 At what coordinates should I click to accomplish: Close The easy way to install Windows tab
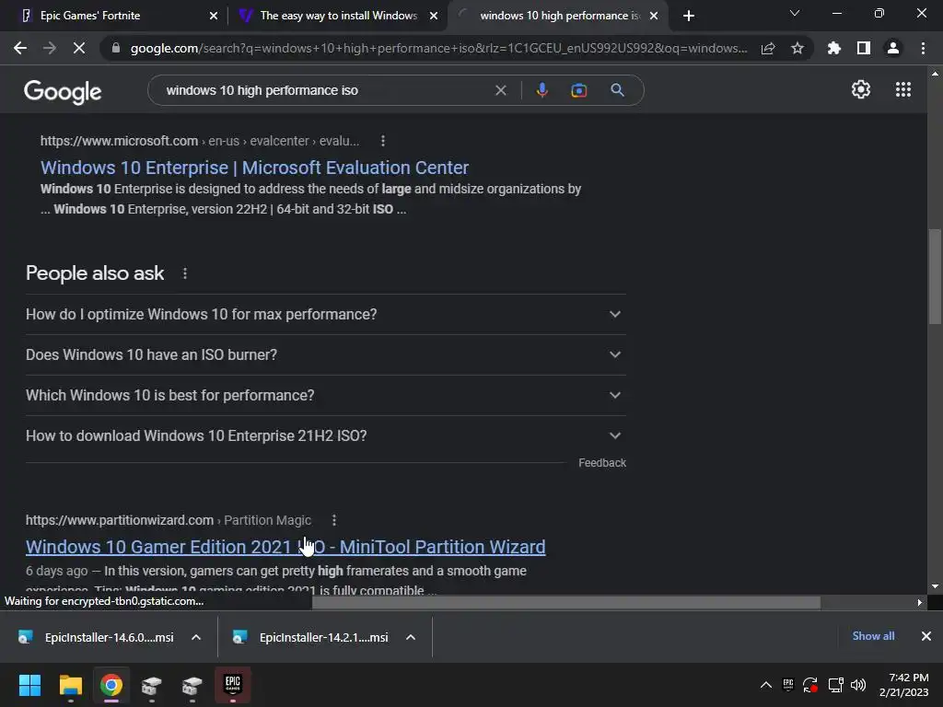(434, 16)
